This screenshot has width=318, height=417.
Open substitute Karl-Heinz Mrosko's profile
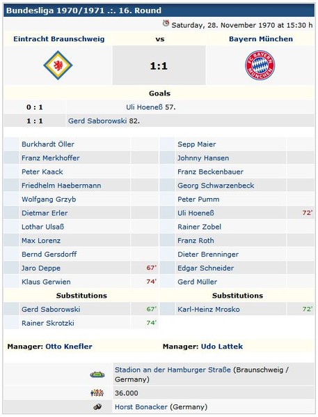209,310
